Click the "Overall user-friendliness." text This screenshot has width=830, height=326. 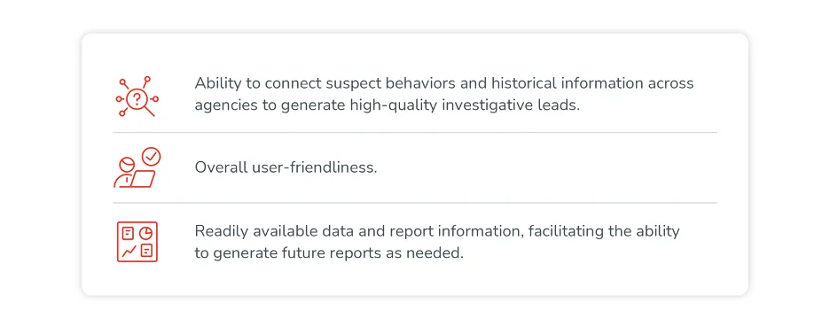286,167
